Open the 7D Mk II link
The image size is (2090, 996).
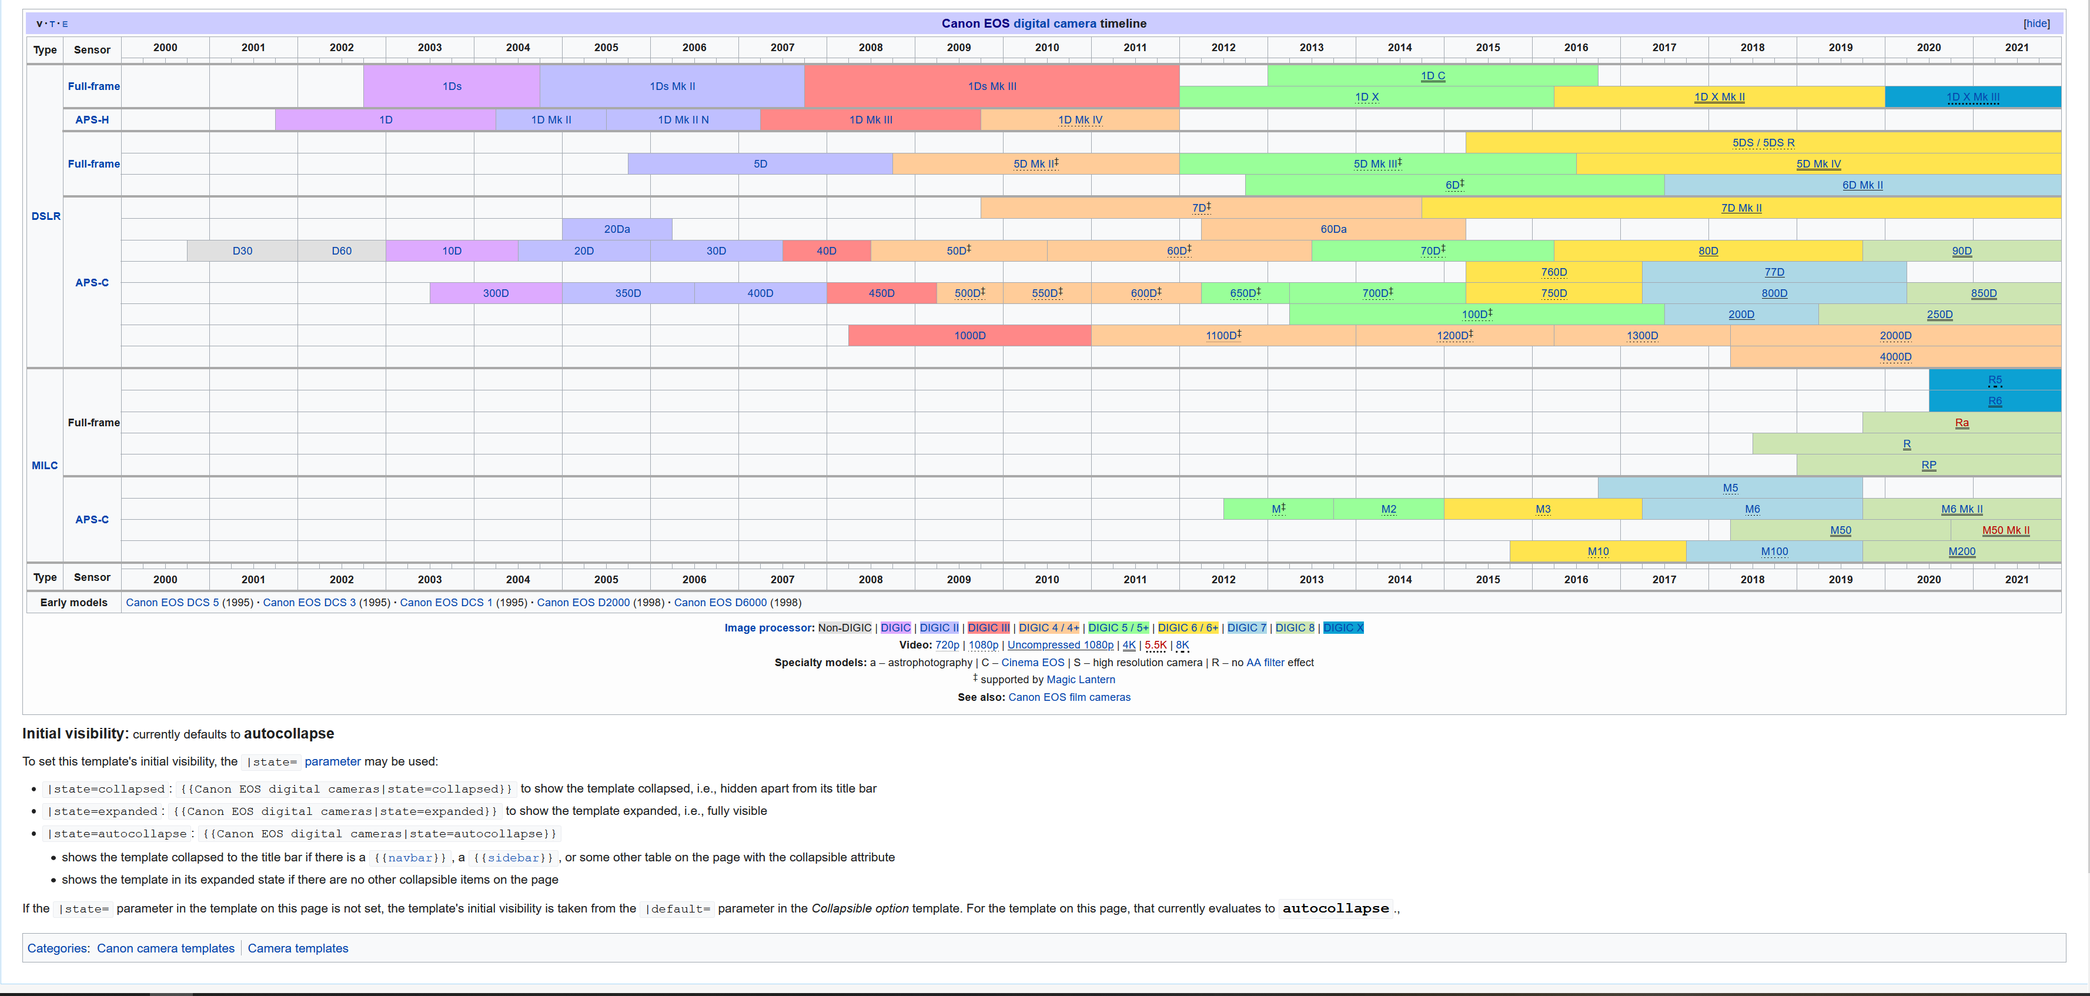[x=1741, y=208]
